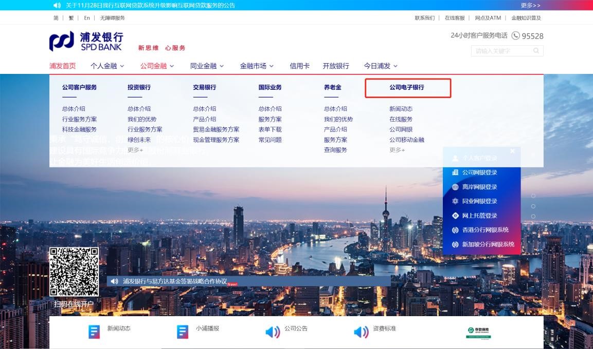Open 更多>> in the announcement bar

[x=531, y=5]
